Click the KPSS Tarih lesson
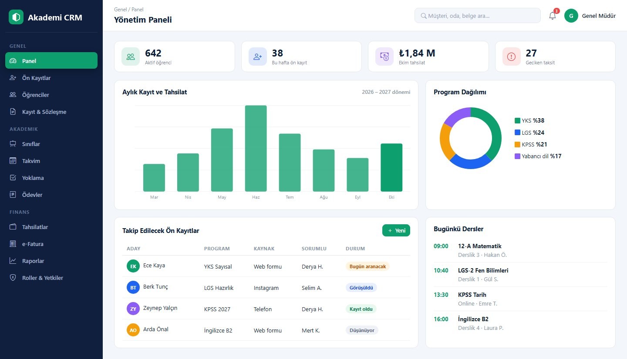The width and height of the screenshot is (627, 359). tap(520, 299)
